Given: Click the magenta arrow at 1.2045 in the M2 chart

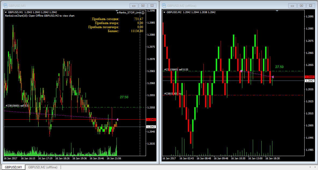Looking at the screenshot, I should pyautogui.click(x=273, y=77).
